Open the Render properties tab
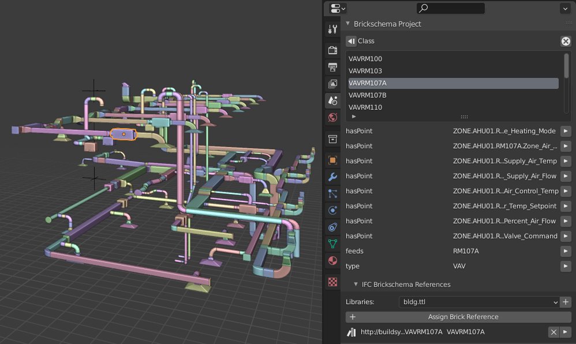Screen dimensions: 576x344 pyautogui.click(x=332, y=50)
